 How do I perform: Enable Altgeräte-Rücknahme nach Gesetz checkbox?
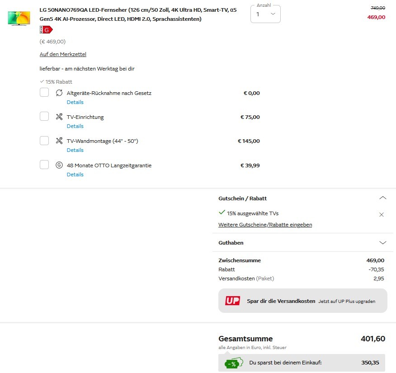pyautogui.click(x=44, y=92)
